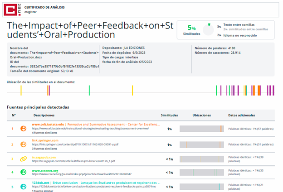The width and height of the screenshot is (283, 192).
Task: Open the link.springer.com source title
Action: (45, 140)
